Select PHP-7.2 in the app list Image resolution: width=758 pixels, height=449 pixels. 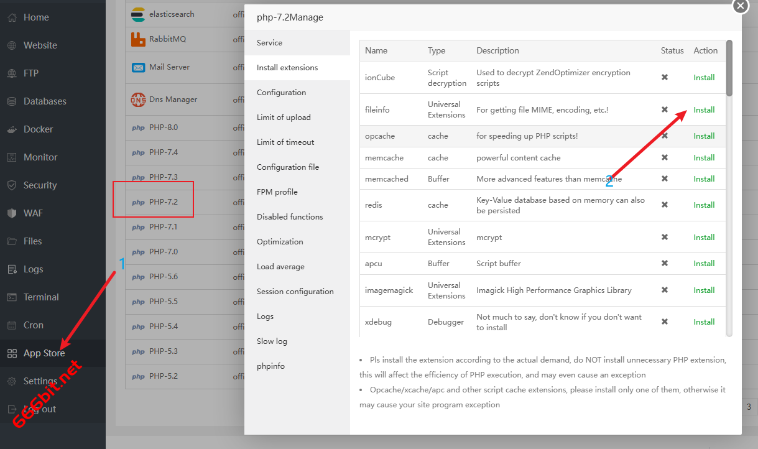click(163, 202)
